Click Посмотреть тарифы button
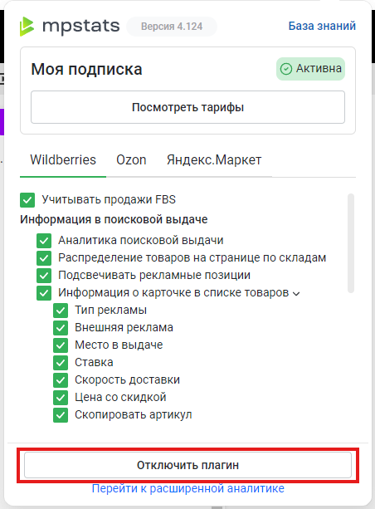Viewport: 375px width, 509px height. pos(187,107)
